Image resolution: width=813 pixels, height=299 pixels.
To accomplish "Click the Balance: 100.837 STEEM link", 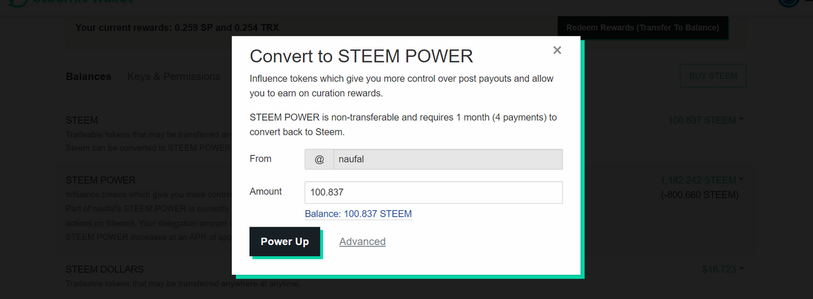I will (358, 214).
